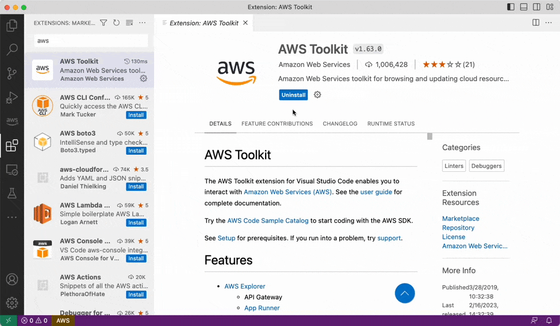
Task: Open Extensions view more actions menu
Action: click(x=142, y=23)
